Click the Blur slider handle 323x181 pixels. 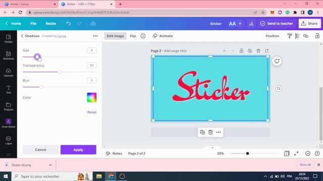click(41, 87)
